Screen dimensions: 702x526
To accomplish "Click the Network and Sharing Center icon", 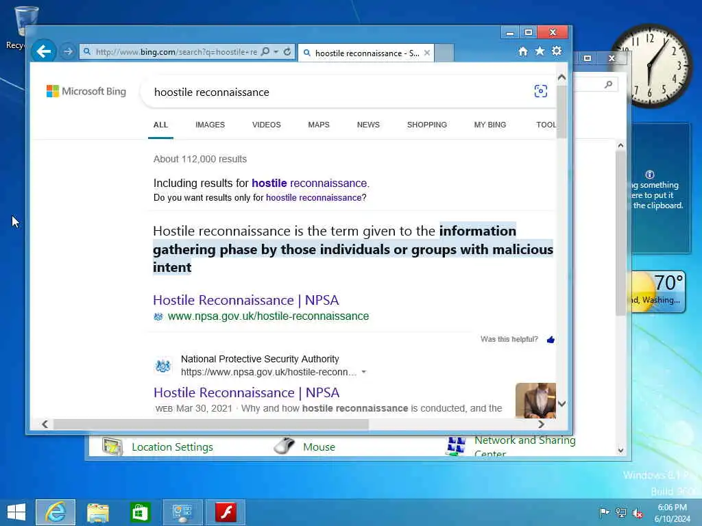I will (456, 446).
